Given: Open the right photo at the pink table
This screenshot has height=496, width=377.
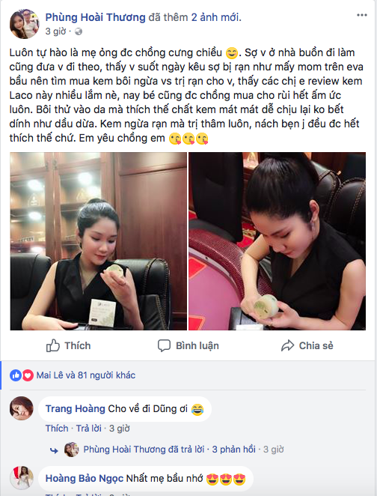Looking at the screenshot, I should click(278, 241).
